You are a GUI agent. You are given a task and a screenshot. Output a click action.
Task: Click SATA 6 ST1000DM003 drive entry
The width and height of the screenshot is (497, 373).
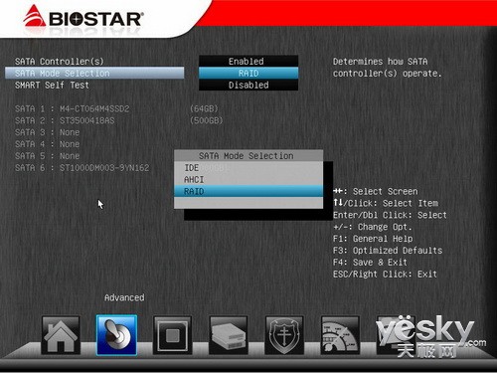click(83, 168)
